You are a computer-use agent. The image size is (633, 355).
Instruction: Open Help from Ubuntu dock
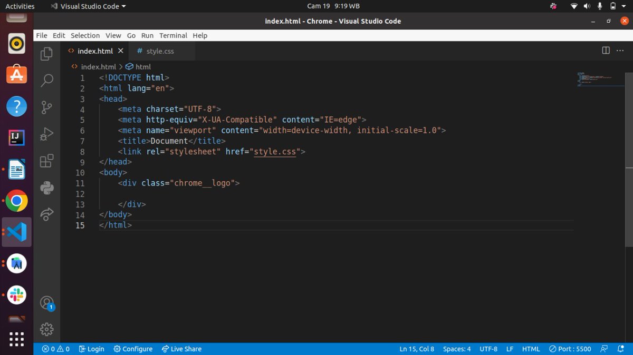[17, 106]
